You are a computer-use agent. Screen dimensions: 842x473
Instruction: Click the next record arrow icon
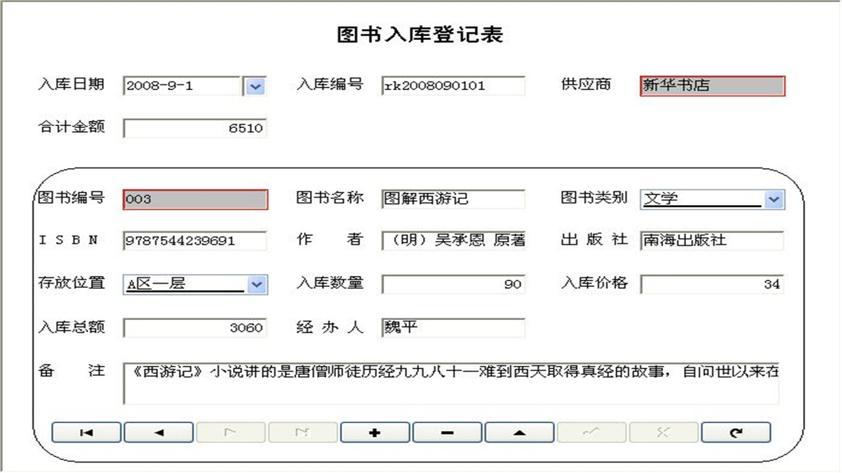[231, 432]
